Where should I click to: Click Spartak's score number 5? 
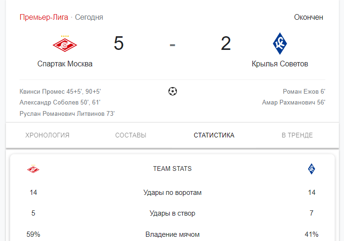pos(119,43)
